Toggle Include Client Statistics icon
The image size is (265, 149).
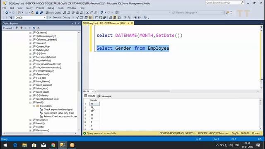pyautogui.click(x=105, y=17)
